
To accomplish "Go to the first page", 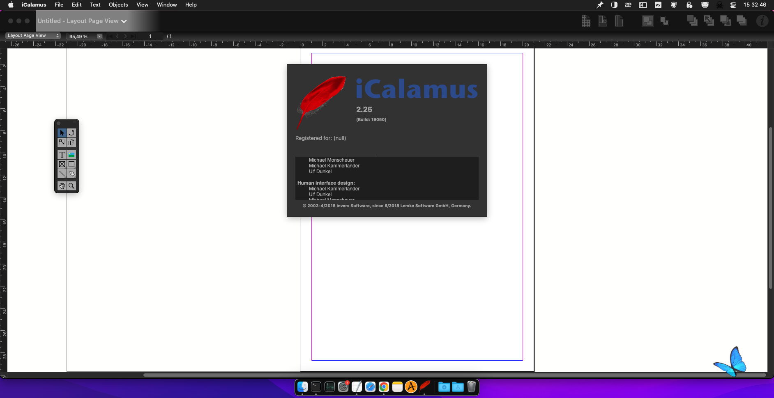I will pyautogui.click(x=110, y=36).
